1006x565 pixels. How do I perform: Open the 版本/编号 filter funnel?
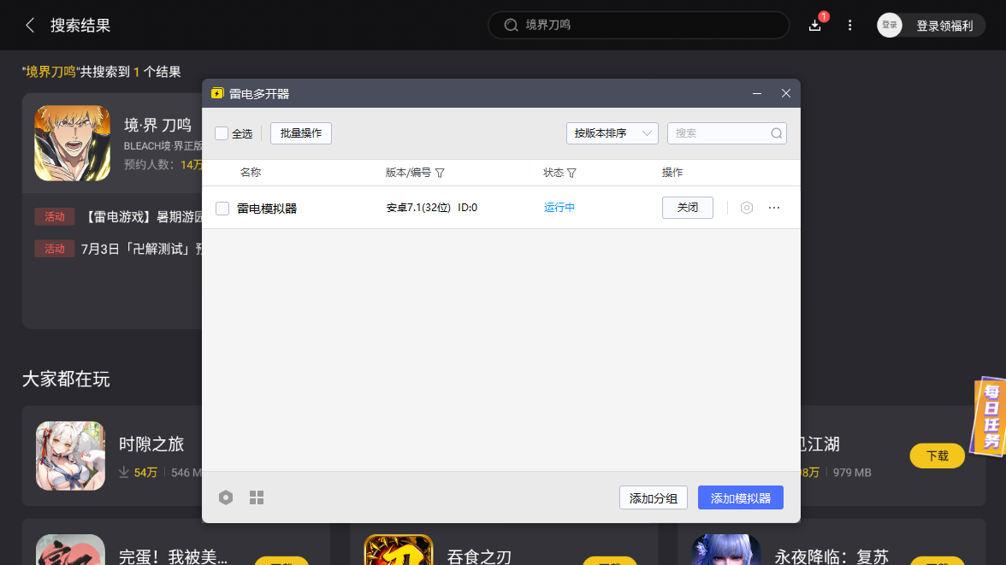click(x=440, y=172)
